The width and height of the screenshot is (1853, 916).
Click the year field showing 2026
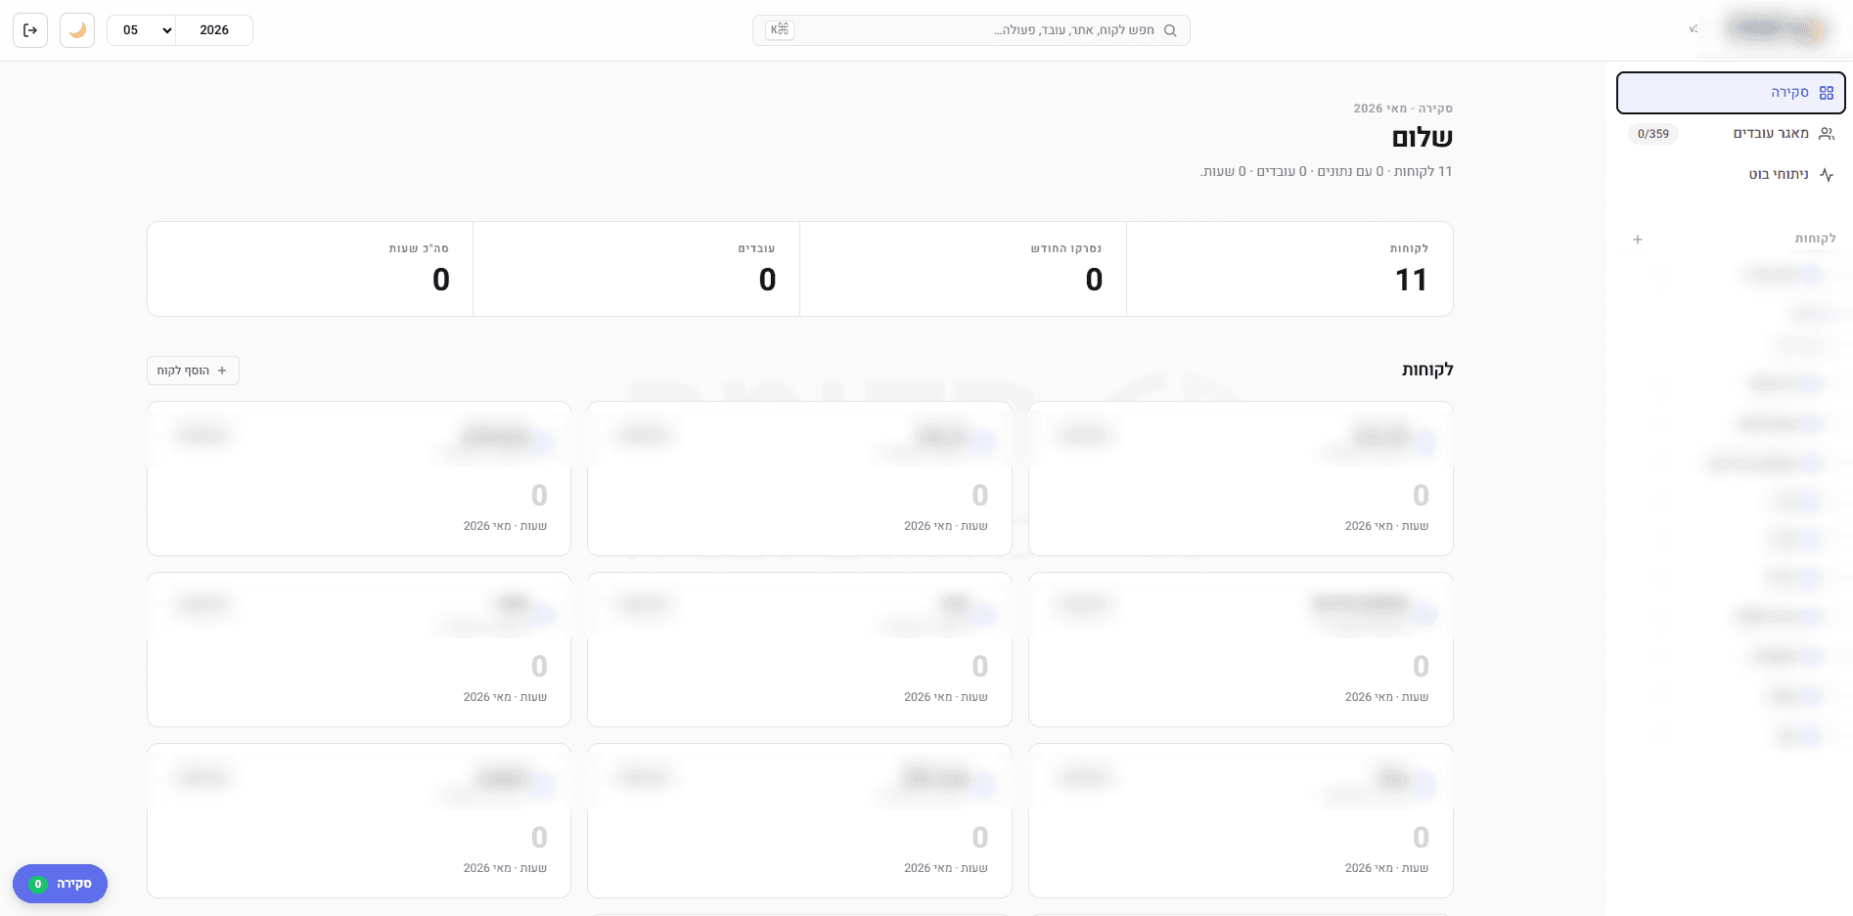(x=214, y=30)
